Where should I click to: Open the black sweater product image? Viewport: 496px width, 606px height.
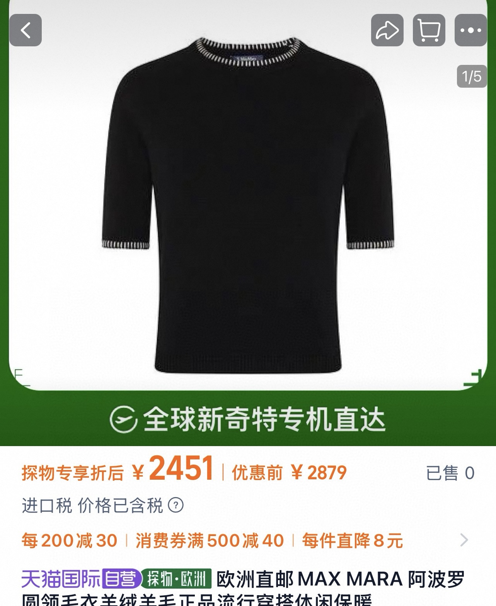click(x=248, y=205)
